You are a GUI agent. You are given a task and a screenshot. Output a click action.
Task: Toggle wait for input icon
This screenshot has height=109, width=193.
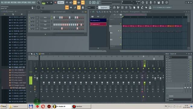click(x=71, y=2)
